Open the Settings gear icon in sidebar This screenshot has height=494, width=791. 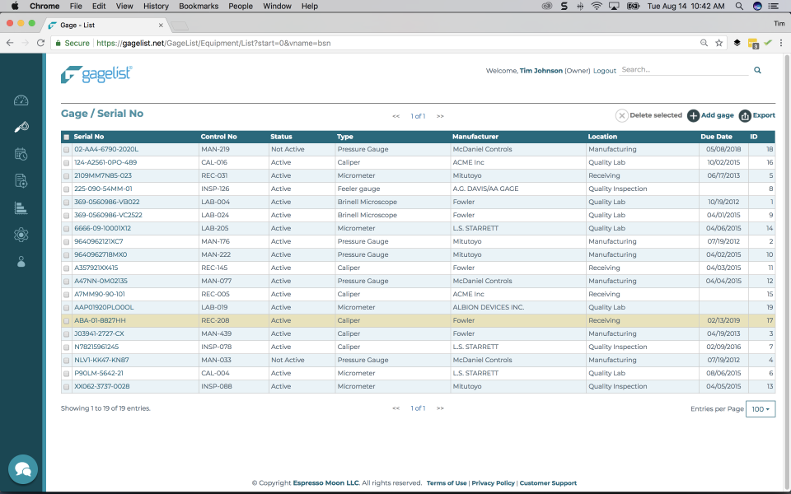21,235
